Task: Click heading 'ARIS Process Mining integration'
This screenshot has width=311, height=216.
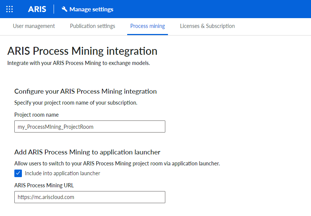Action: tap(82, 51)
